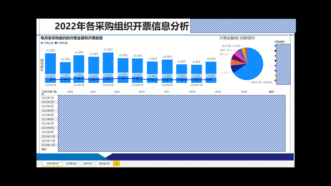This screenshot has height=186, width=331.
Task: Click the 总计 column header in matrix
Action: pyautogui.click(x=272, y=92)
